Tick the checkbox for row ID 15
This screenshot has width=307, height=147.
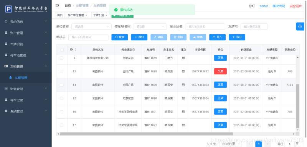tap(61, 98)
